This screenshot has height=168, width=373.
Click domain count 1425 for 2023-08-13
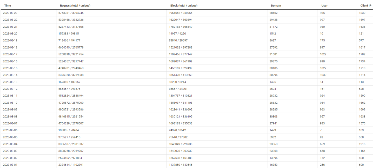point(272,82)
